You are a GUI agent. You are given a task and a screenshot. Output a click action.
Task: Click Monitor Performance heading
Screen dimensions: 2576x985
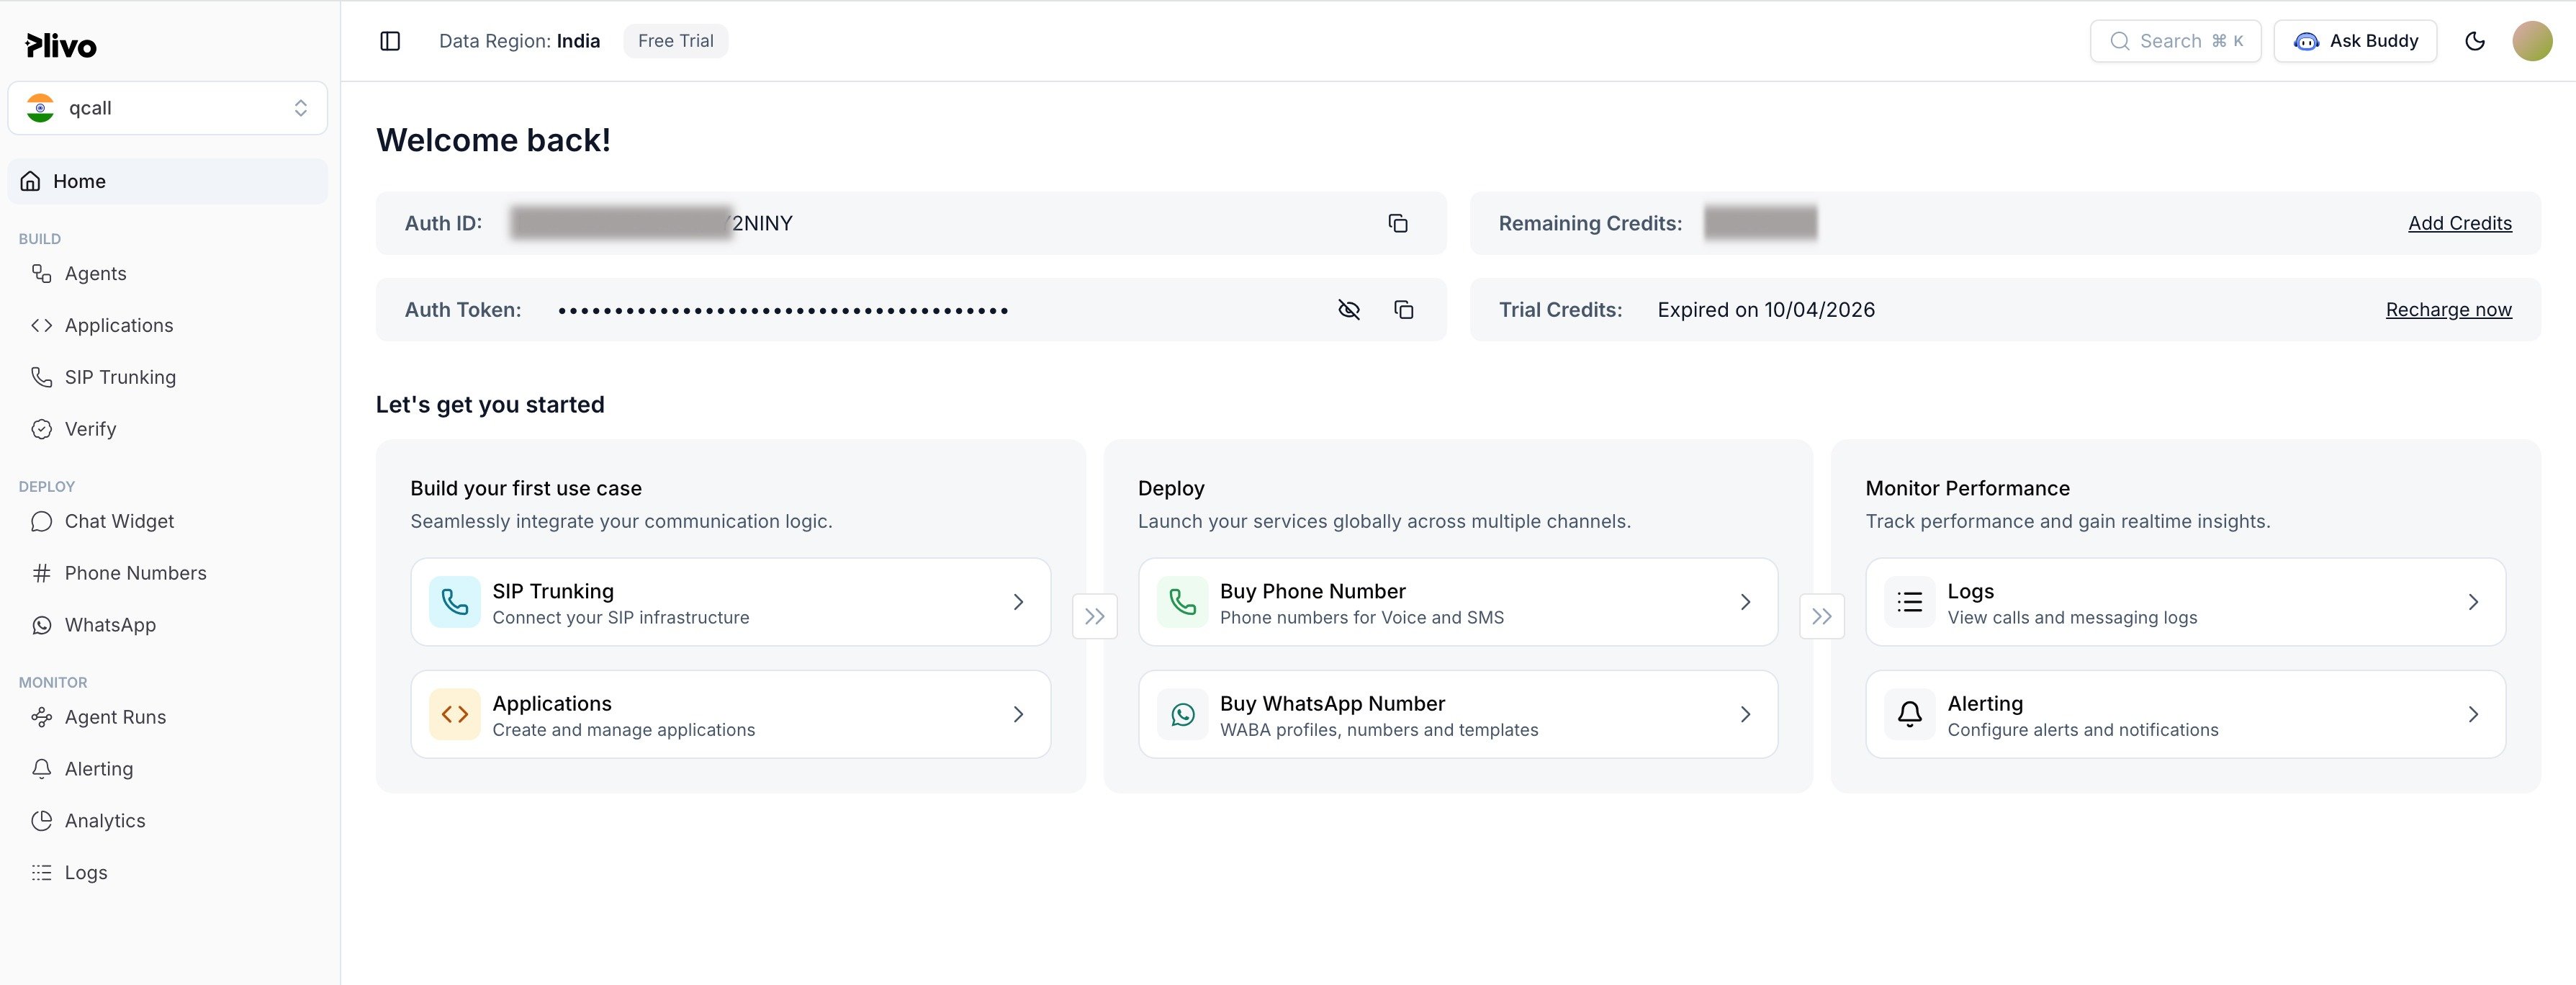[1968, 488]
